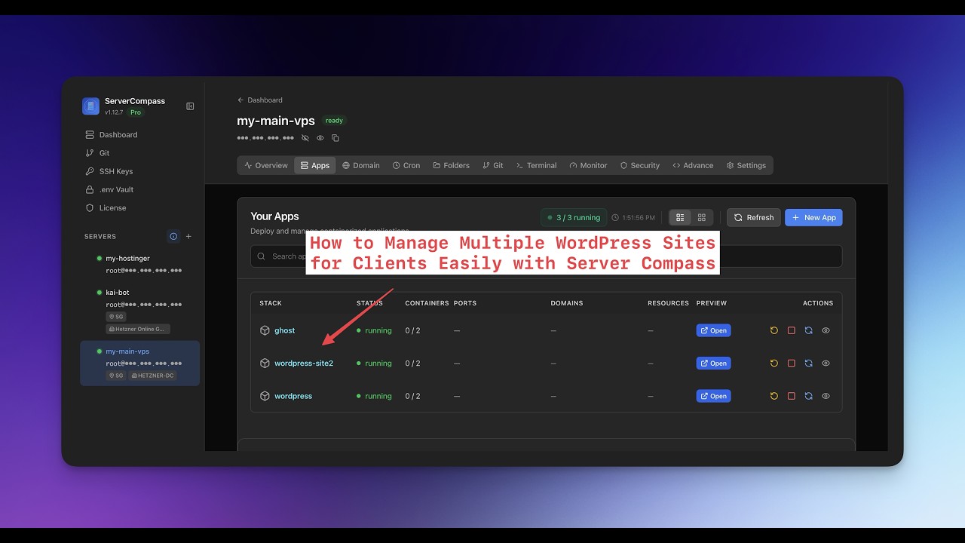Redeploy wordpress with the blue sync icon

click(x=808, y=396)
